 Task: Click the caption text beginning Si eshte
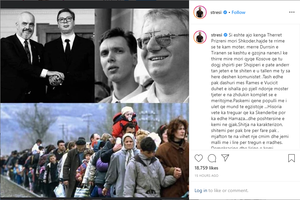click(x=250, y=89)
